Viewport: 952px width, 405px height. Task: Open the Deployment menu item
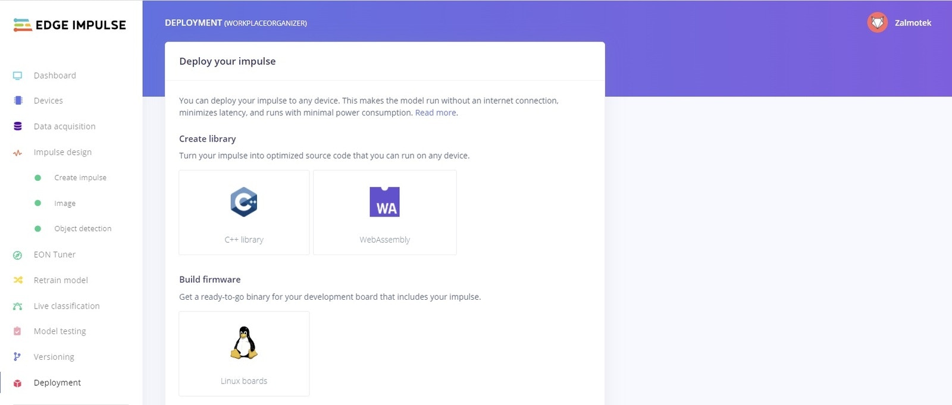point(57,382)
